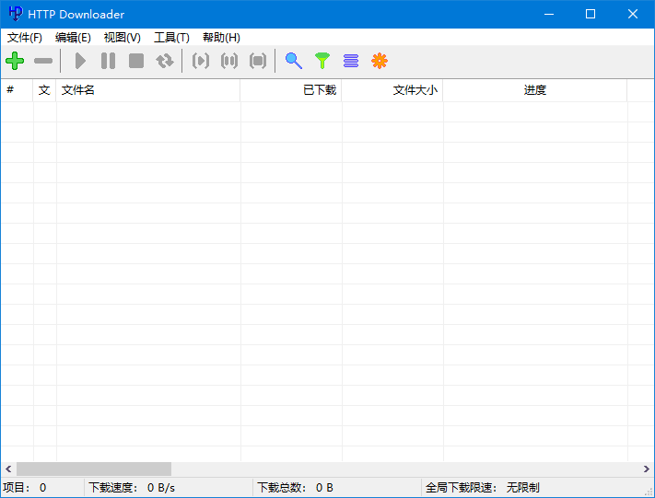Click the 进度 column header
Screen dimensions: 655x498
[x=534, y=90]
